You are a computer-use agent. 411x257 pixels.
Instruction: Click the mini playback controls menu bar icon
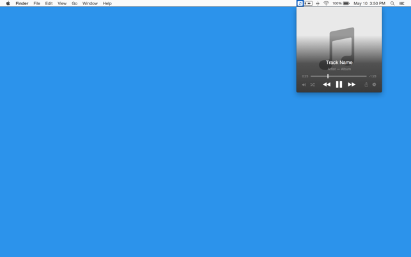coord(308,3)
